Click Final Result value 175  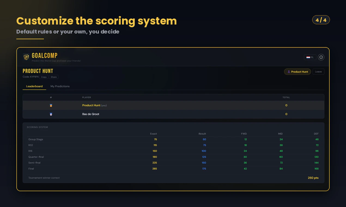204,169
